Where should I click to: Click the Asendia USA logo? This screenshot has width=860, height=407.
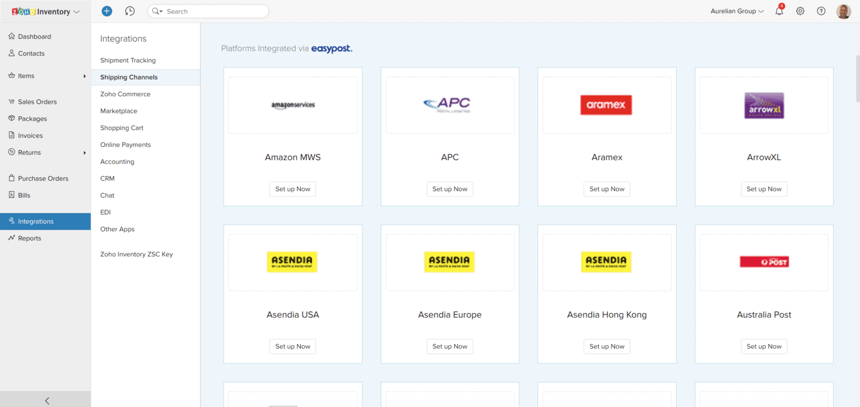click(x=292, y=262)
